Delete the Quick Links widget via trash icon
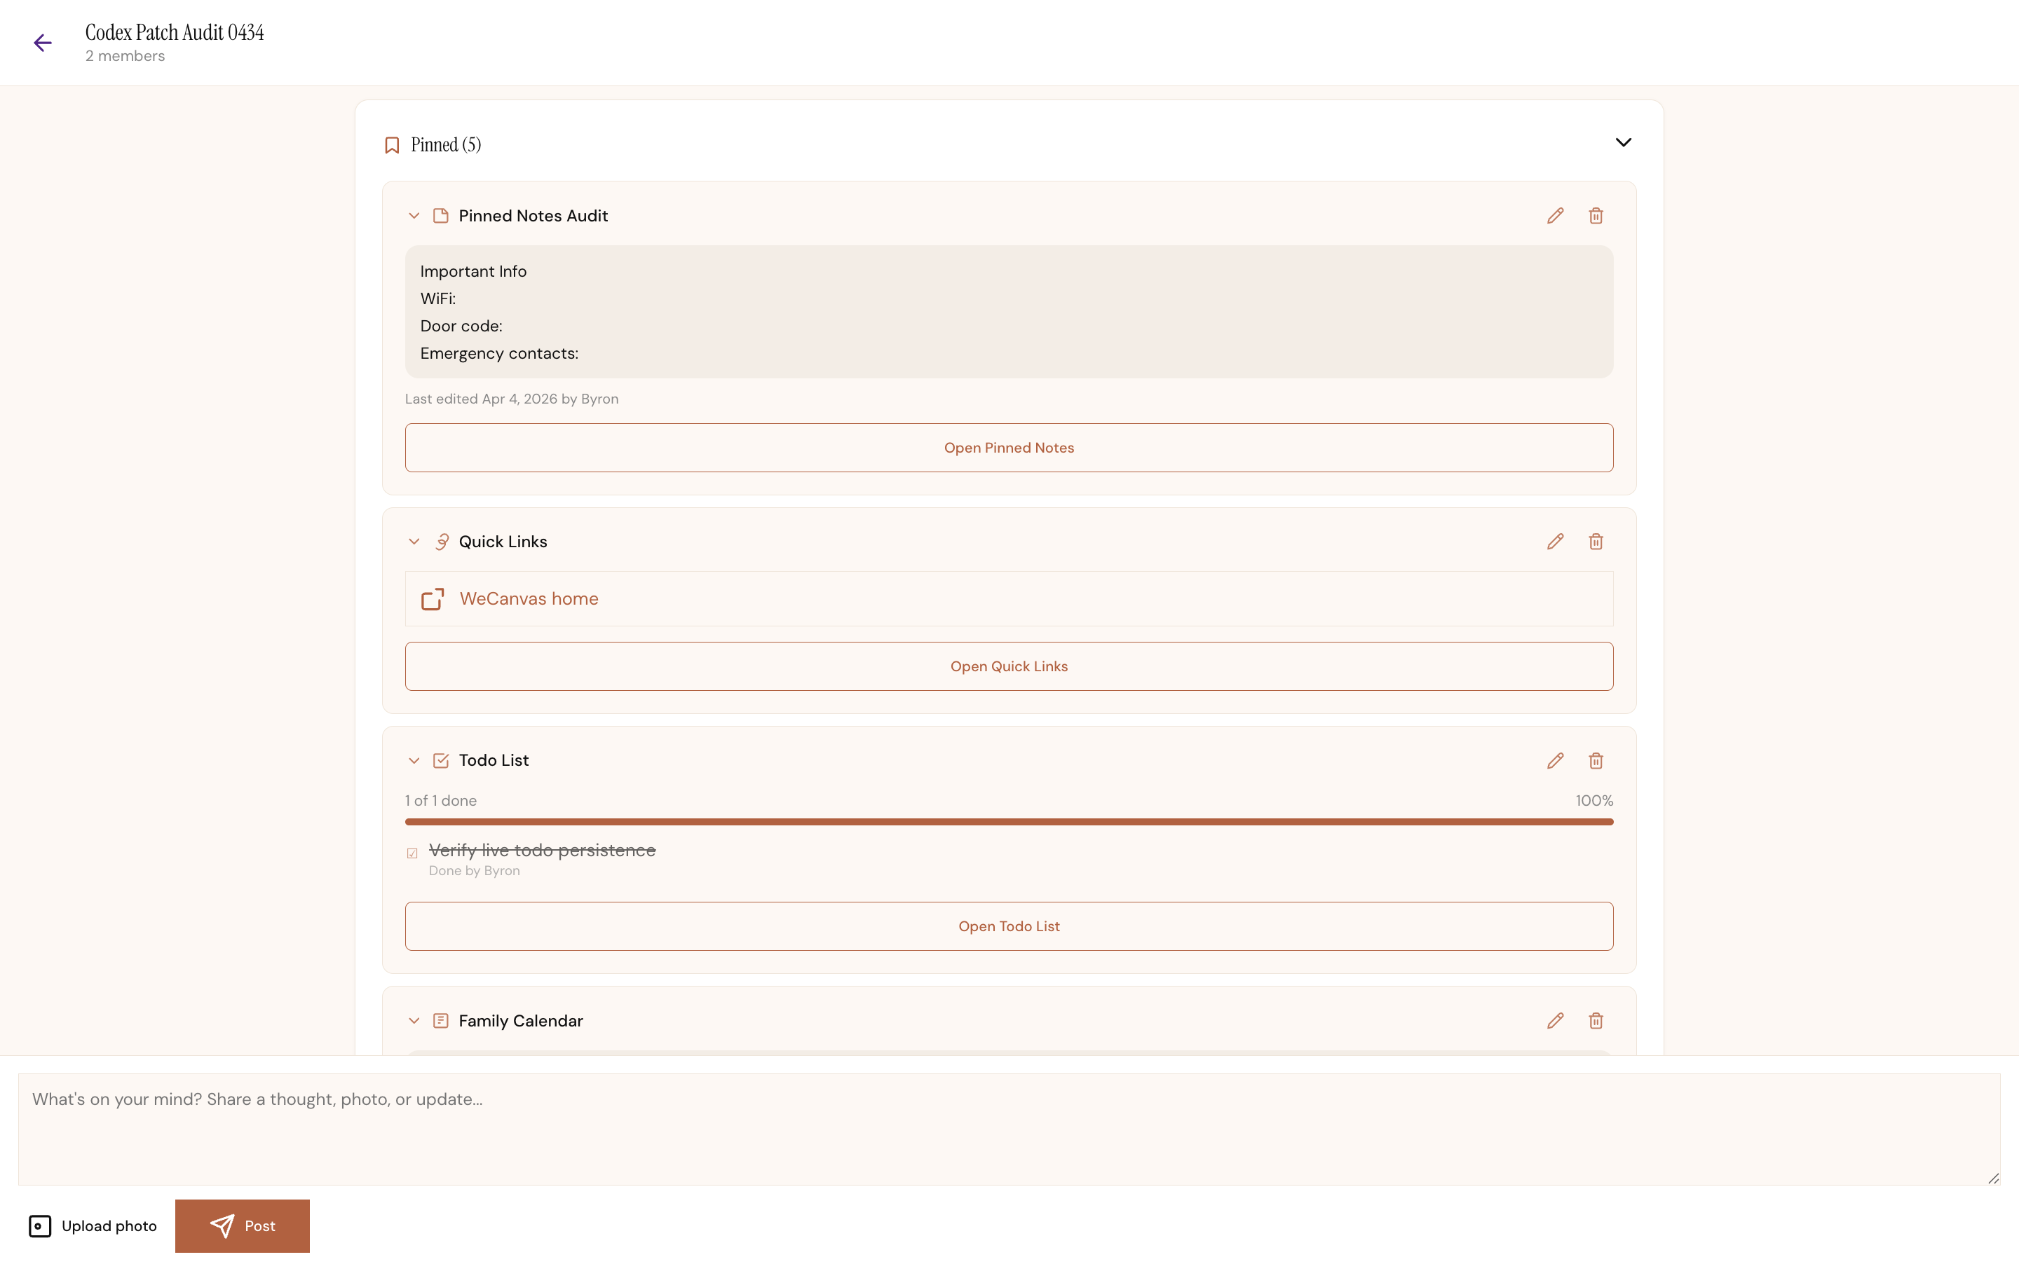This screenshot has width=2019, height=1271. 1596,541
